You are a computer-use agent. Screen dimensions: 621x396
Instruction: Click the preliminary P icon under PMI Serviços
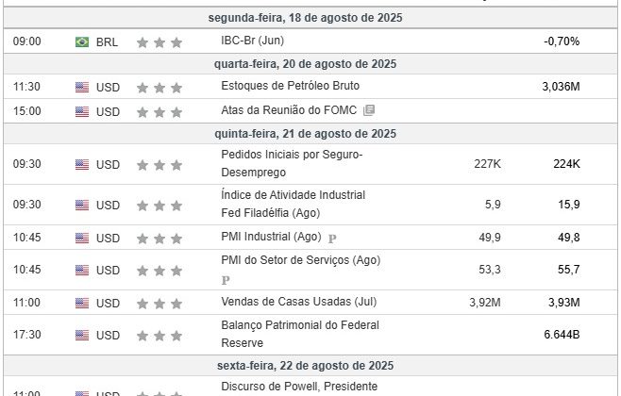tap(226, 280)
